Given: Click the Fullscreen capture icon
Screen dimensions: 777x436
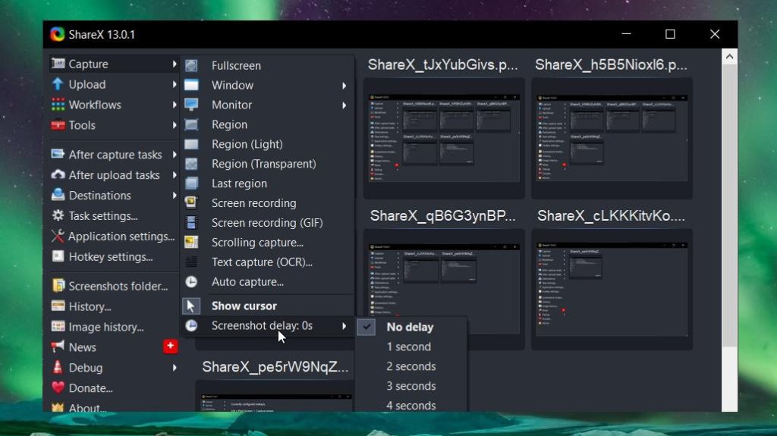Looking at the screenshot, I should click(191, 66).
